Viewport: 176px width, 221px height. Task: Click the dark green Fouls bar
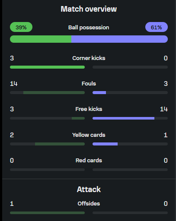click(54, 93)
